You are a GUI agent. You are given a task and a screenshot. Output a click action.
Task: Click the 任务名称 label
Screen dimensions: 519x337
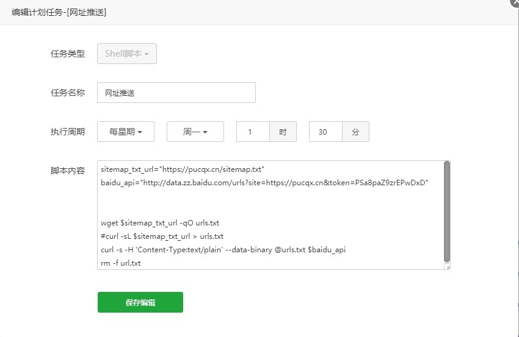point(68,93)
